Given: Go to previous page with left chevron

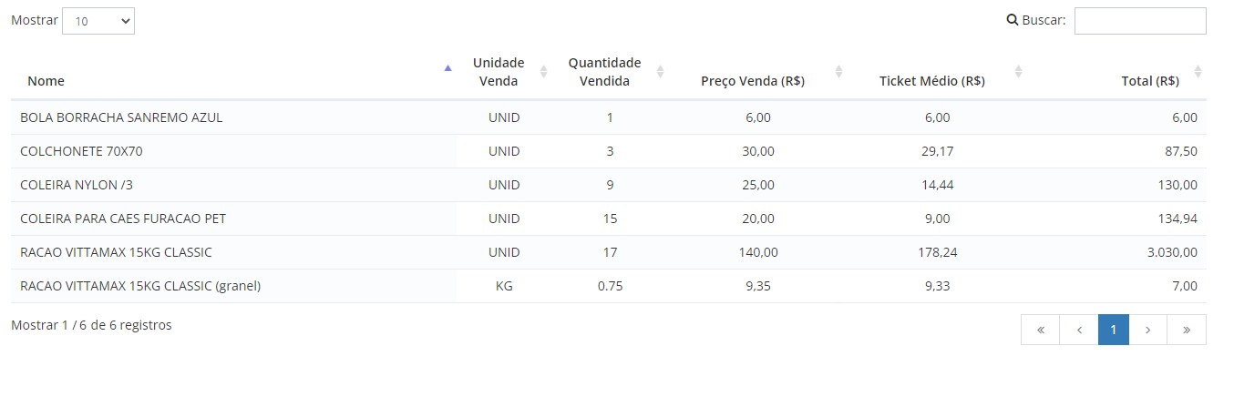Looking at the screenshot, I should click(1079, 330).
